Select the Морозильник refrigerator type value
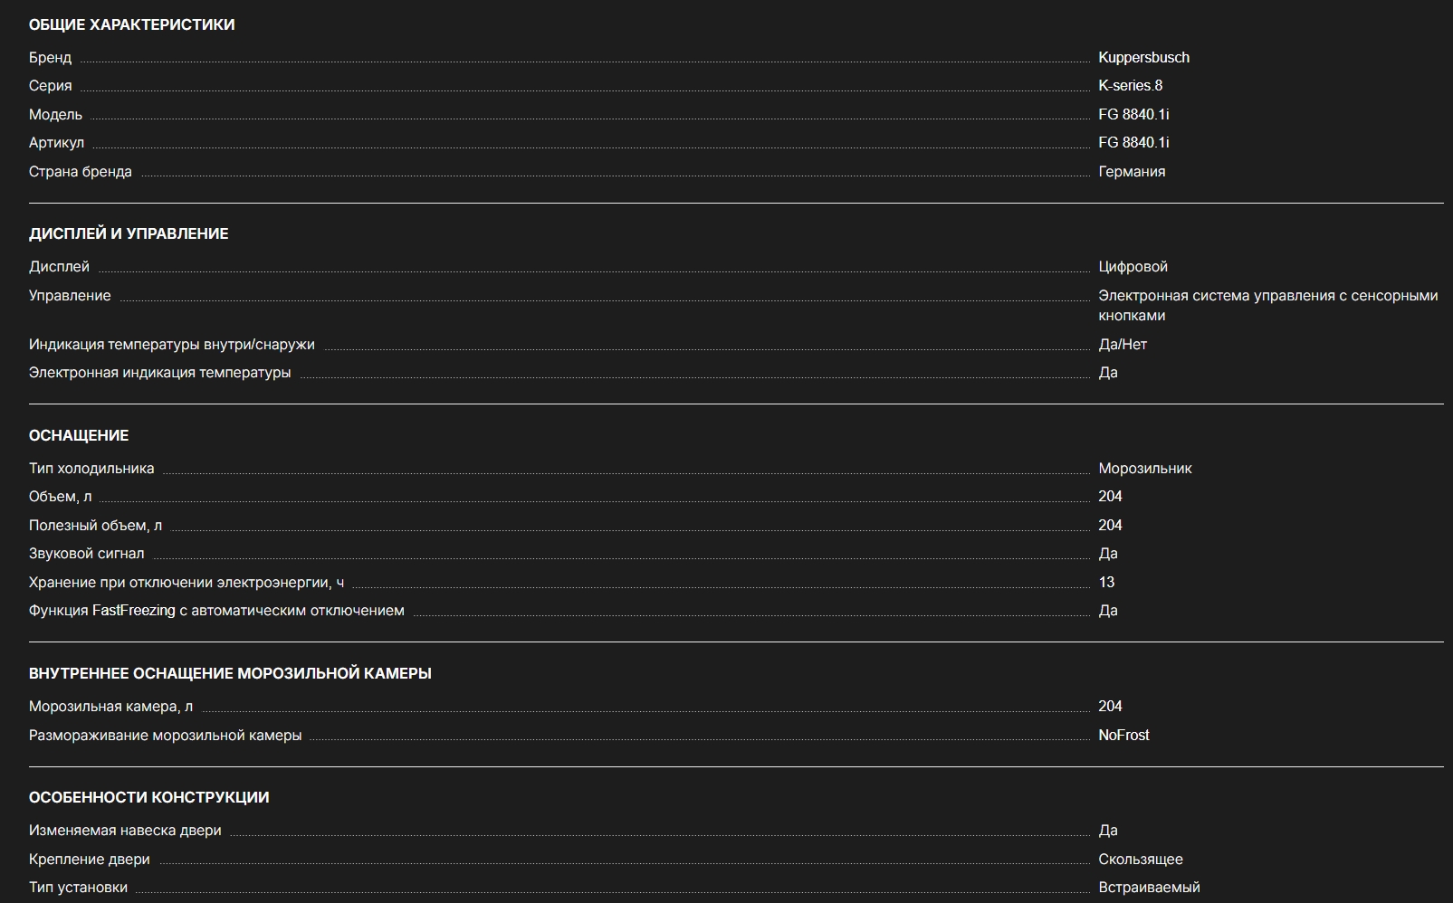 (1144, 468)
